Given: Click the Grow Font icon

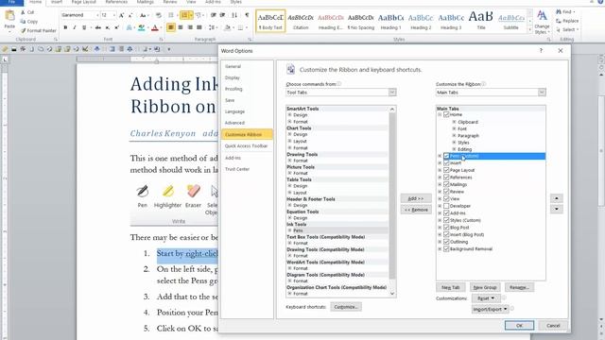Looking at the screenshot, I should (x=122, y=15).
